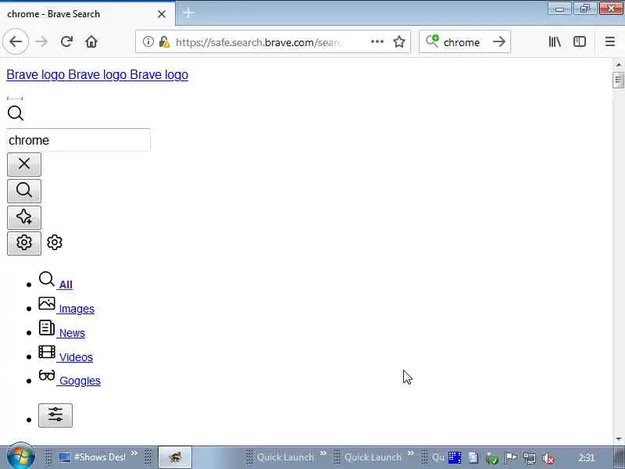
Task: Open a new tab with plus
Action: point(188,13)
